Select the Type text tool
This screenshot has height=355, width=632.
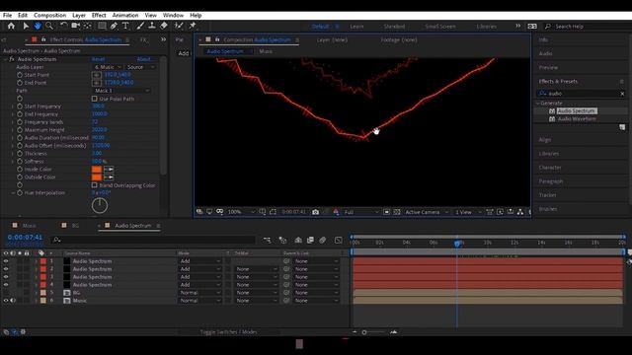click(125, 26)
